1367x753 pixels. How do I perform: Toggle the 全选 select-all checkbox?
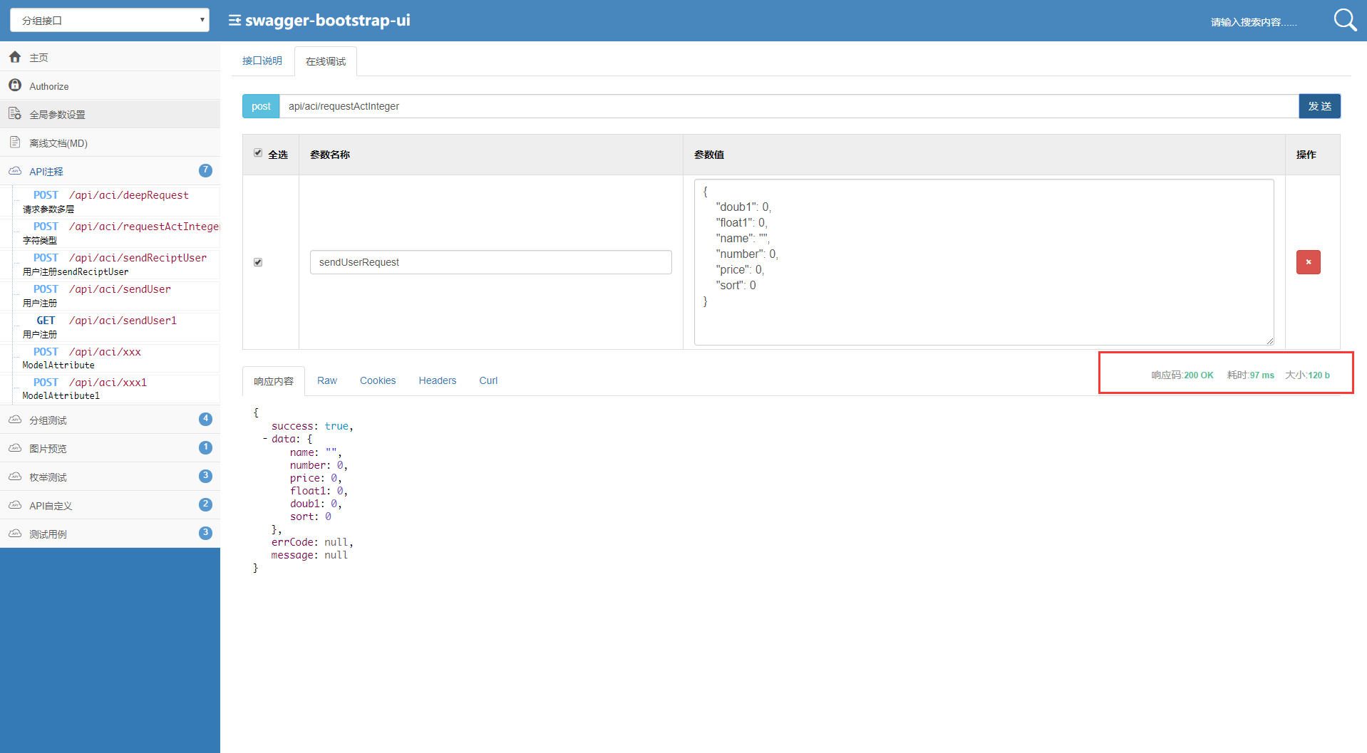click(x=258, y=153)
